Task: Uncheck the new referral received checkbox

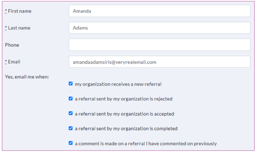Action: click(71, 84)
